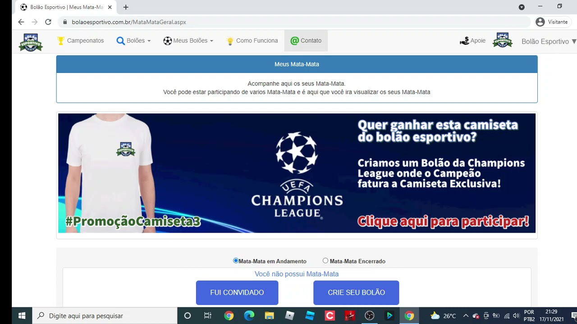Click the padlock site info icon
577x324 pixels.
[65, 22]
